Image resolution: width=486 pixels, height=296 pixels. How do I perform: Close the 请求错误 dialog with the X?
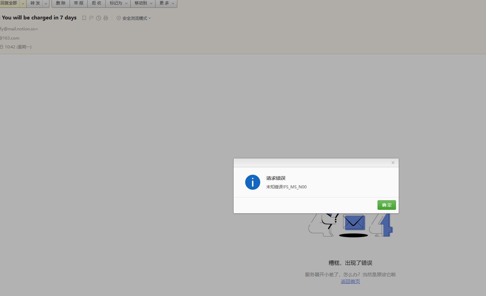coord(393,163)
